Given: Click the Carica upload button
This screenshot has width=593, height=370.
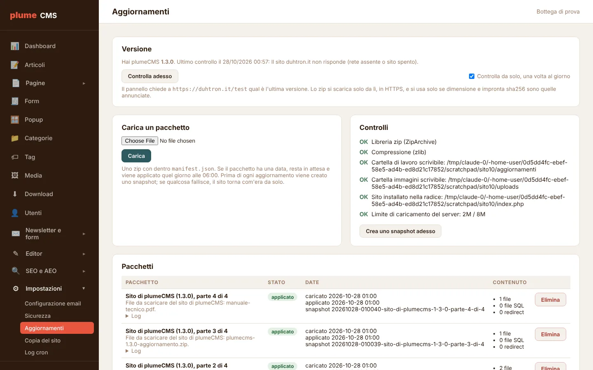Looking at the screenshot, I should tap(136, 156).
